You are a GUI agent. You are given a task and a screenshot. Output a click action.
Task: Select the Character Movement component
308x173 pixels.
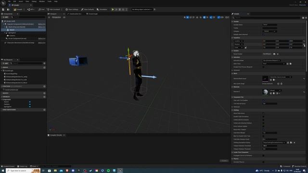point(20,43)
